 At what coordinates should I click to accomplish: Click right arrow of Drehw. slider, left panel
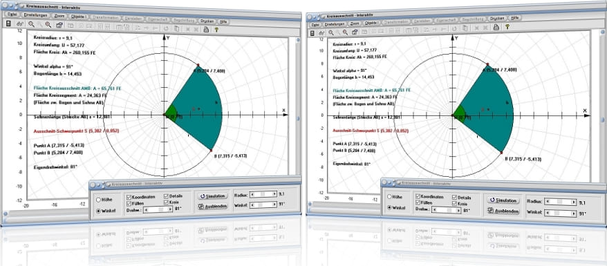pyautogui.click(x=170, y=209)
